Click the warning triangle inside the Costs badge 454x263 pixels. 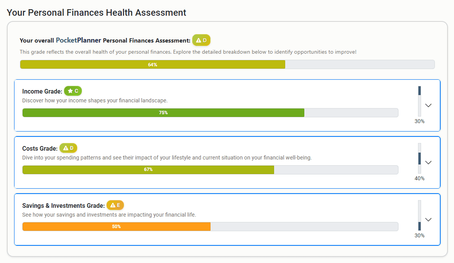click(x=65, y=148)
